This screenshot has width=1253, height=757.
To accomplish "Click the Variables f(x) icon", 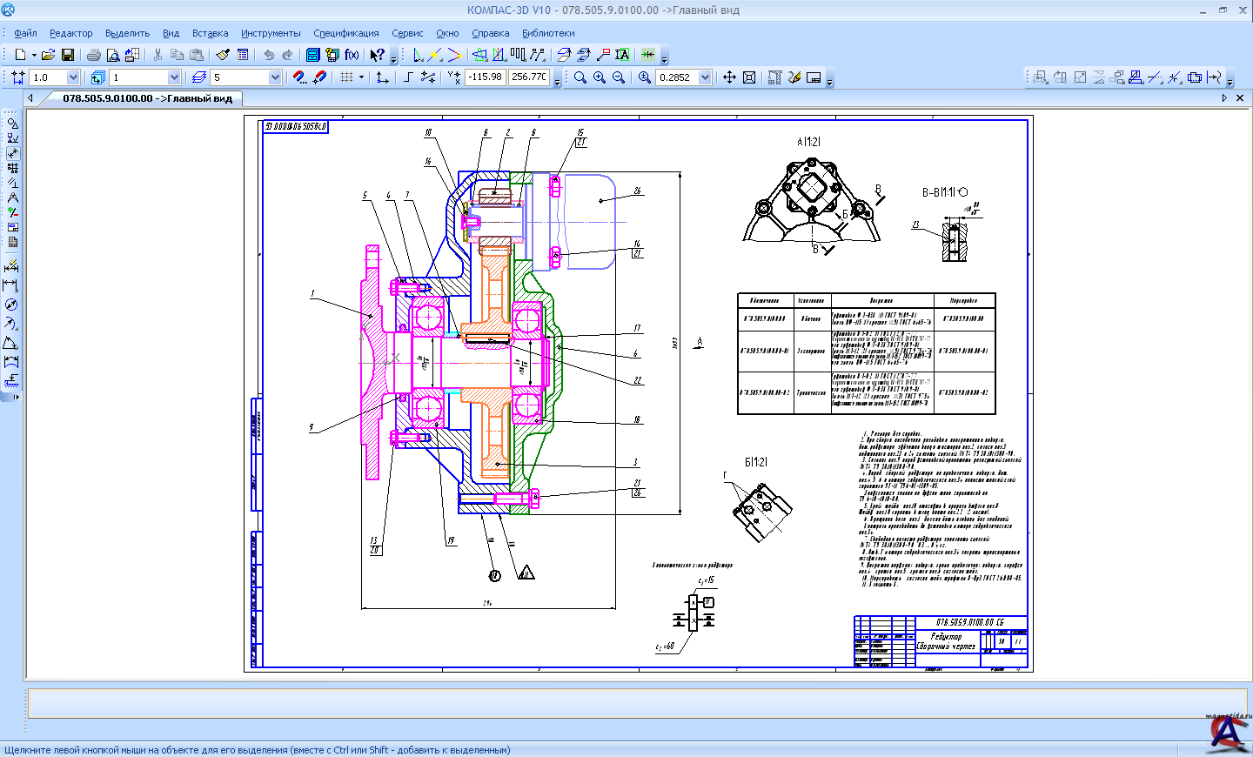I will [352, 55].
